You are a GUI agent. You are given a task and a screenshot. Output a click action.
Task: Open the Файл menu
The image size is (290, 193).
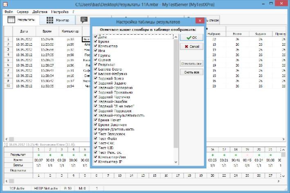[9, 12]
